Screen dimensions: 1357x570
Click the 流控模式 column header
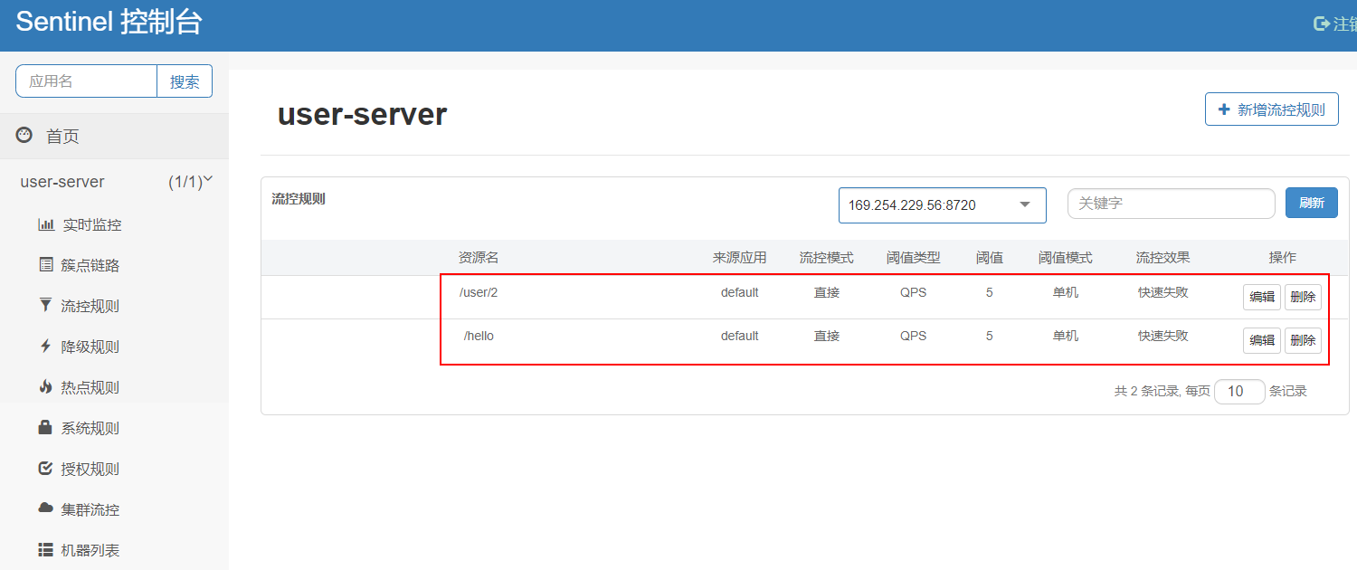tap(826, 258)
